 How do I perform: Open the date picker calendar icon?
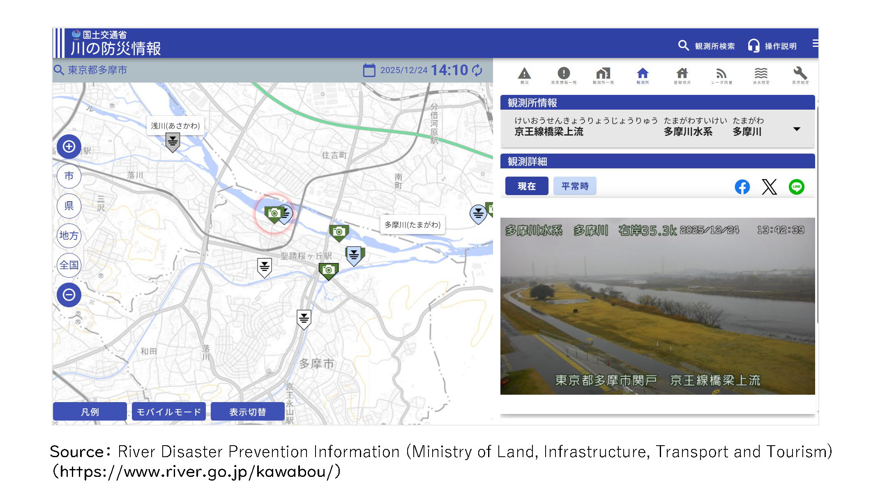pyautogui.click(x=369, y=70)
